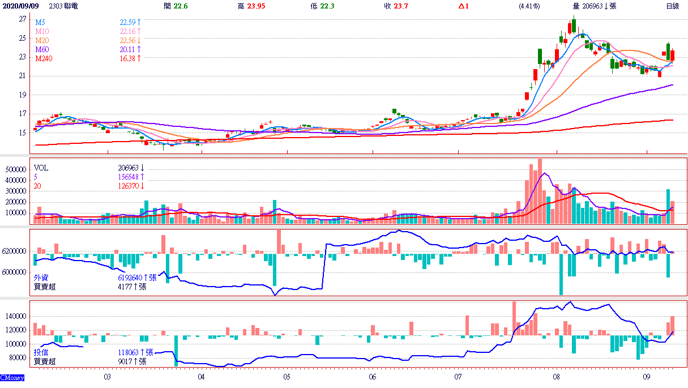Click the 外資 foreign investor label
Screen dimensions: 688x388
click(x=42, y=278)
